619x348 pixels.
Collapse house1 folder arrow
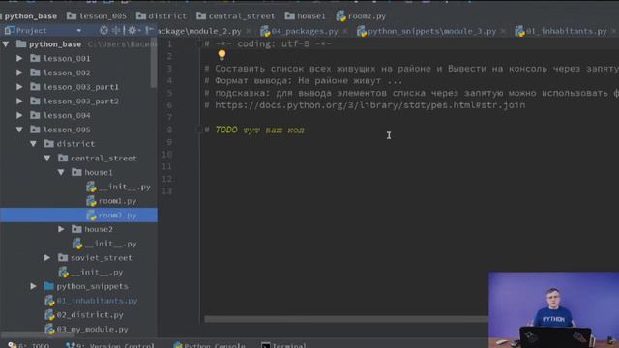tap(61, 172)
